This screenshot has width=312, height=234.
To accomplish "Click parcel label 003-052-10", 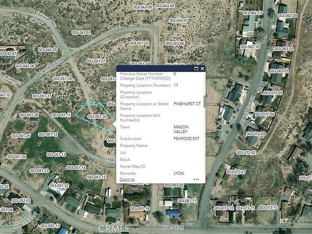I will [50, 226].
